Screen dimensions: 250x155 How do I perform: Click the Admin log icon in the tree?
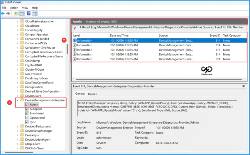pyautogui.click(x=27, y=104)
